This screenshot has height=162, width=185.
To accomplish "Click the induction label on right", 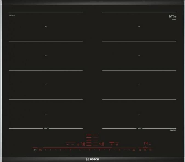I will 172,130.
